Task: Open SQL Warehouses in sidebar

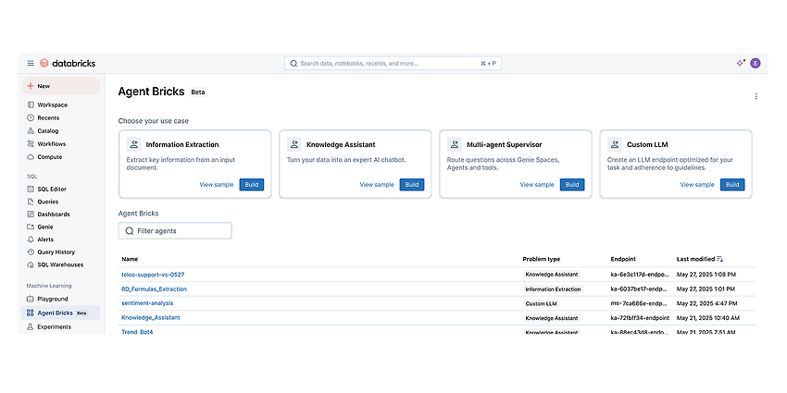Action: coord(61,264)
